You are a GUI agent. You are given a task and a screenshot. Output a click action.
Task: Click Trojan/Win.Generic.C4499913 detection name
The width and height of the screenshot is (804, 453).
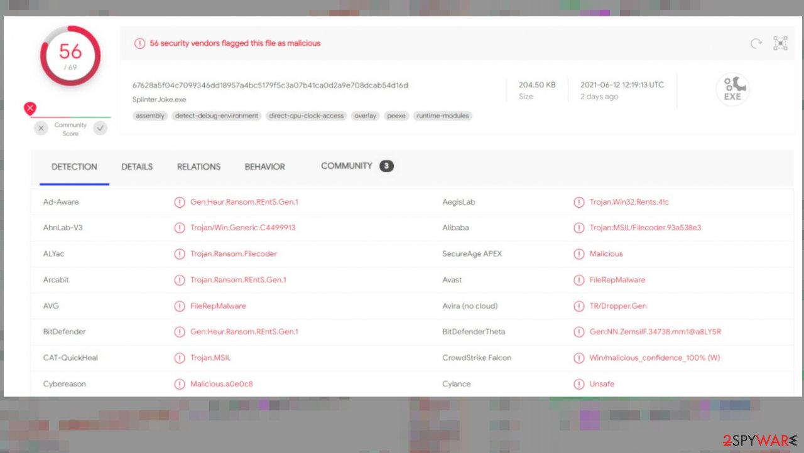pos(243,228)
